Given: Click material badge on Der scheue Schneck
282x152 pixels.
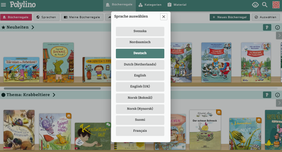Looking at the screenshot, I should pos(219,112).
